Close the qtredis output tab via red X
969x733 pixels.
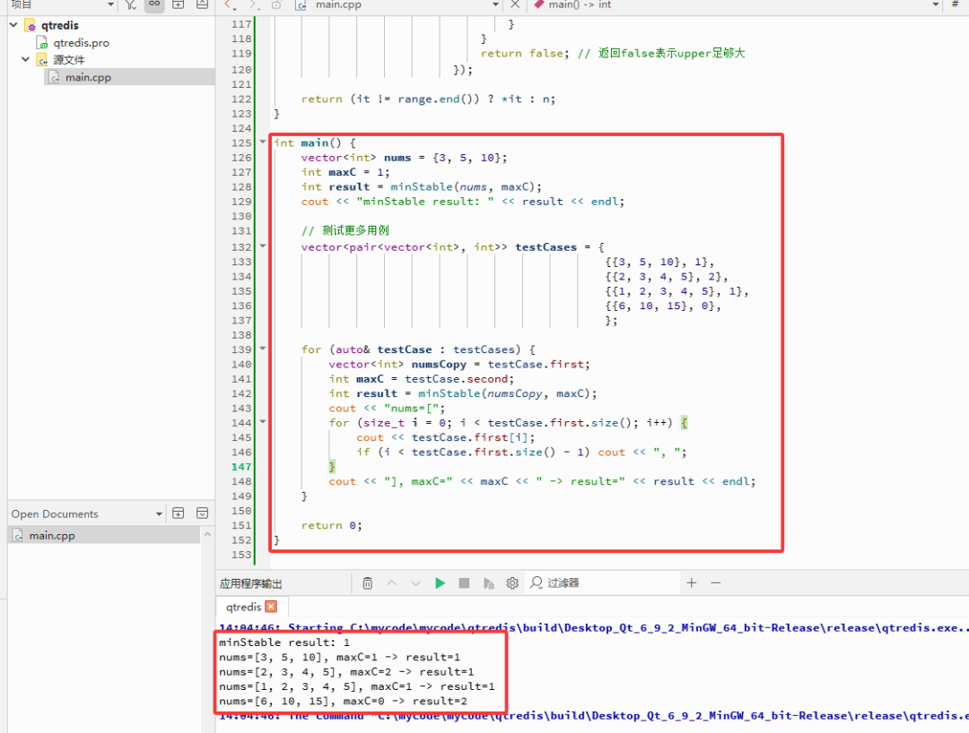[x=271, y=607]
